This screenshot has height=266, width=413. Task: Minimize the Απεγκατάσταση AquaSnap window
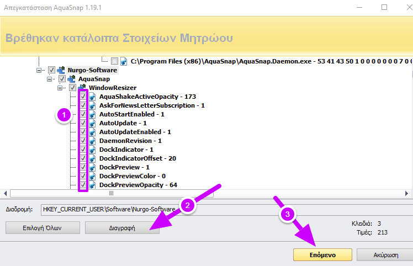(x=359, y=7)
